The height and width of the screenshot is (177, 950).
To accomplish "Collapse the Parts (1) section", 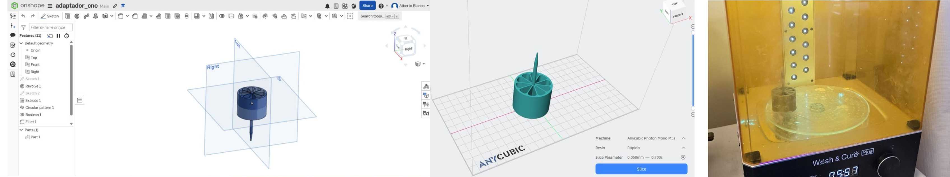I will click(21, 130).
